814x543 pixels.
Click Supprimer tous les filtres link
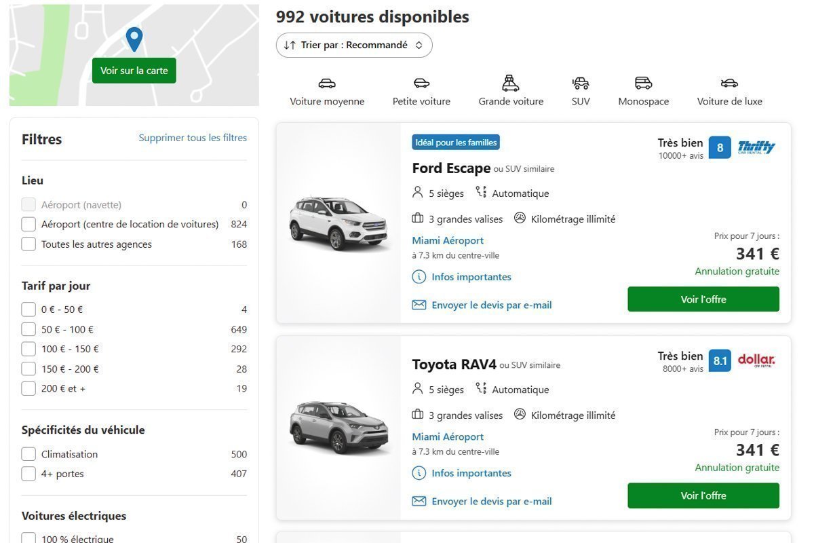tap(193, 138)
